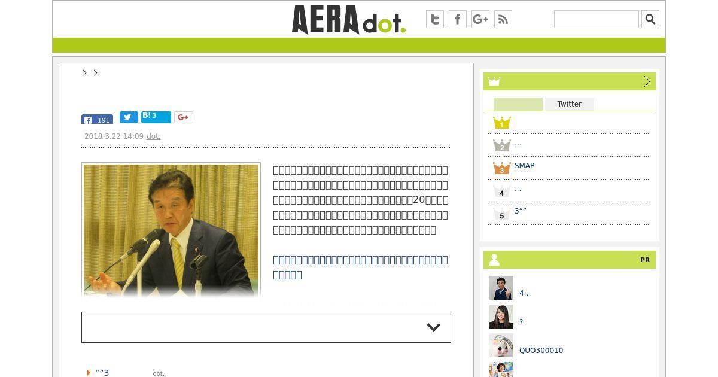Open the blue related article link beside the photo

coord(360,267)
